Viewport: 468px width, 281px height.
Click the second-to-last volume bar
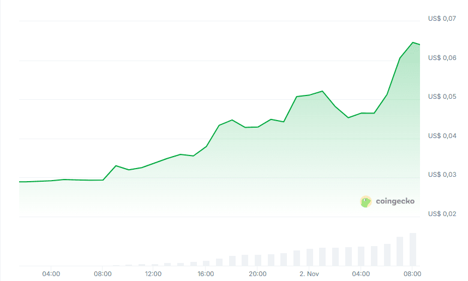(x=400, y=252)
